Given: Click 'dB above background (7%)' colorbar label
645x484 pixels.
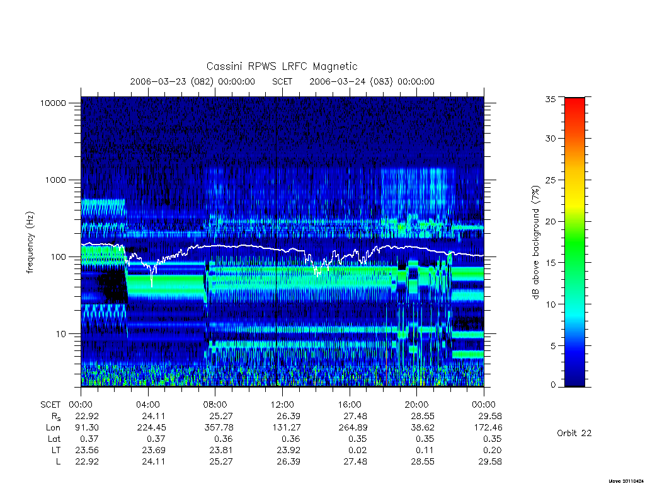Looking at the screenshot, I should [535, 242].
